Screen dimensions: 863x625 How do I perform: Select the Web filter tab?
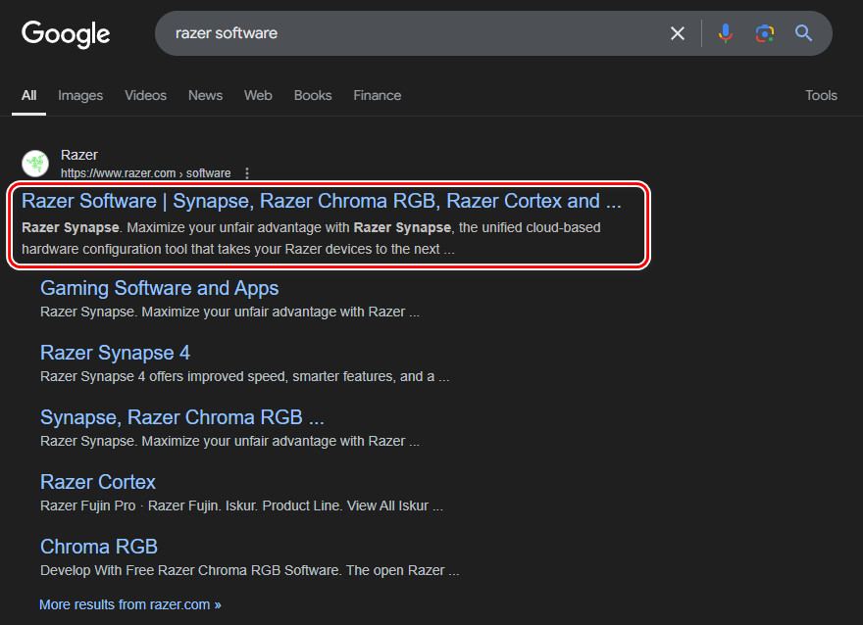pyautogui.click(x=258, y=95)
